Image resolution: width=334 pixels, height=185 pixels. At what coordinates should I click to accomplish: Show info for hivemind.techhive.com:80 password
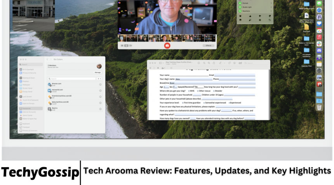click(x=100, y=97)
